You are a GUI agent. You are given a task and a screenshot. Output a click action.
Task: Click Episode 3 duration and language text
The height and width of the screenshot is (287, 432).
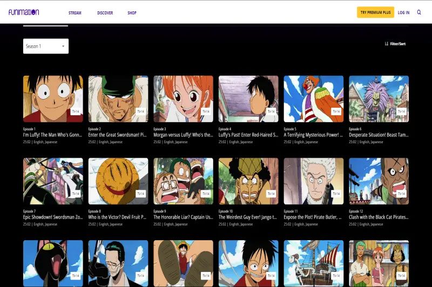(x=171, y=142)
